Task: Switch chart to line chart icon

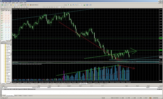Action: point(71,5)
